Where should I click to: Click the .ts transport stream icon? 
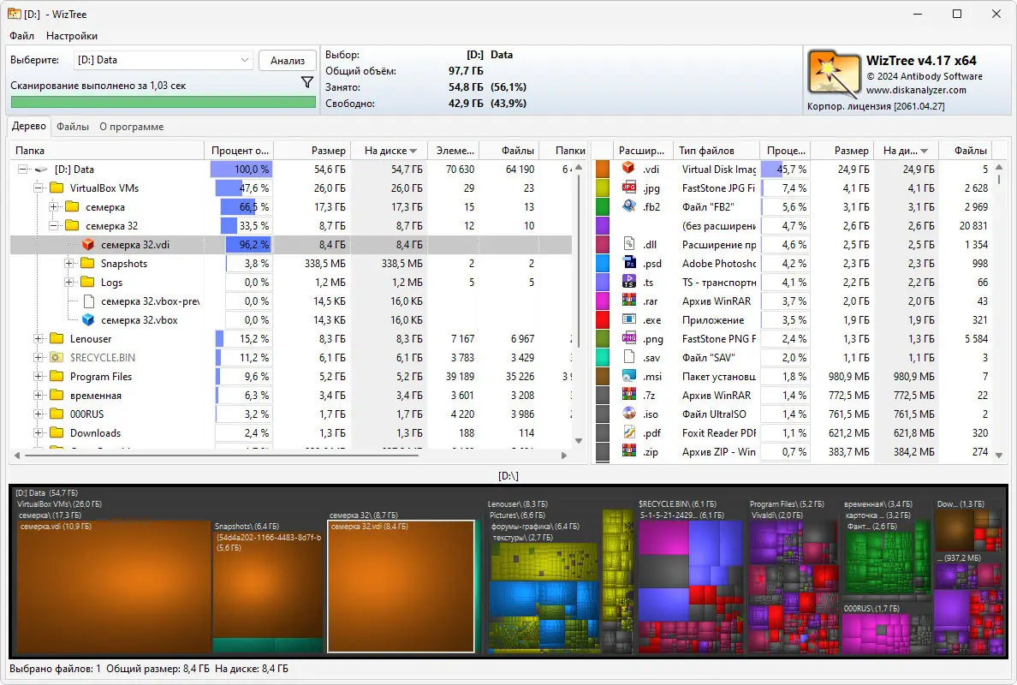click(628, 282)
